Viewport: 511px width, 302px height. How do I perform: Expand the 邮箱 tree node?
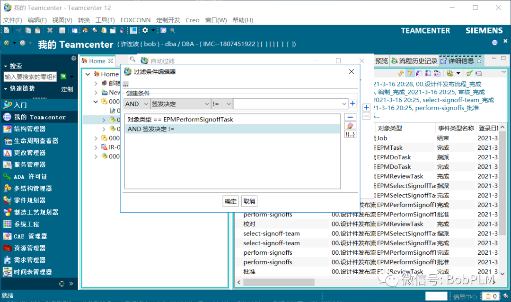coord(96,83)
